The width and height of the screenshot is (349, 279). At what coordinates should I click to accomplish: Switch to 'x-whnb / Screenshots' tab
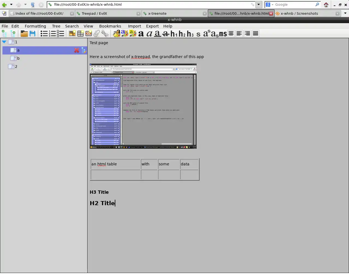pyautogui.click(x=308, y=13)
